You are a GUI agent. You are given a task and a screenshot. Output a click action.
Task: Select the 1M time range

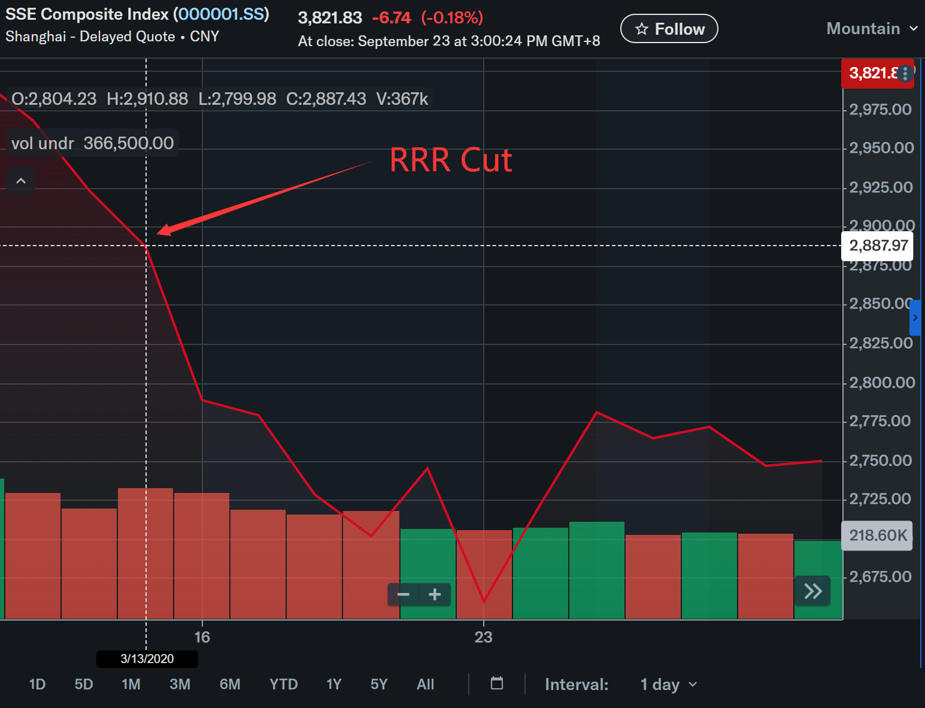pyautogui.click(x=131, y=684)
